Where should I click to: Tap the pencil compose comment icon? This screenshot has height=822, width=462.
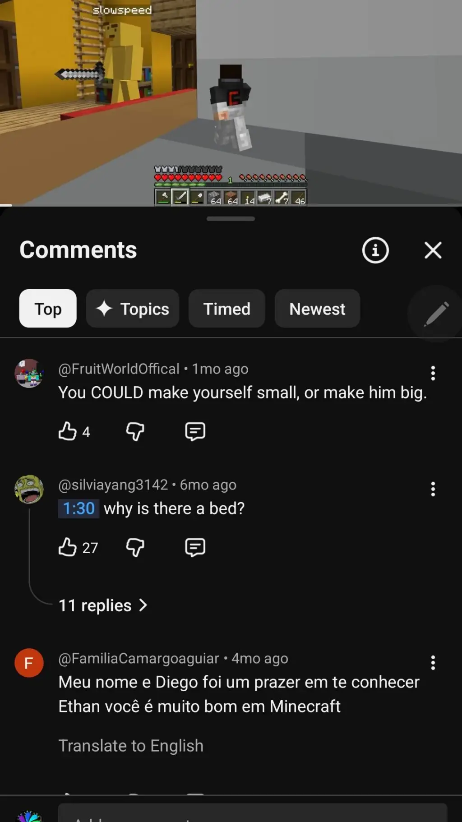pyautogui.click(x=436, y=313)
